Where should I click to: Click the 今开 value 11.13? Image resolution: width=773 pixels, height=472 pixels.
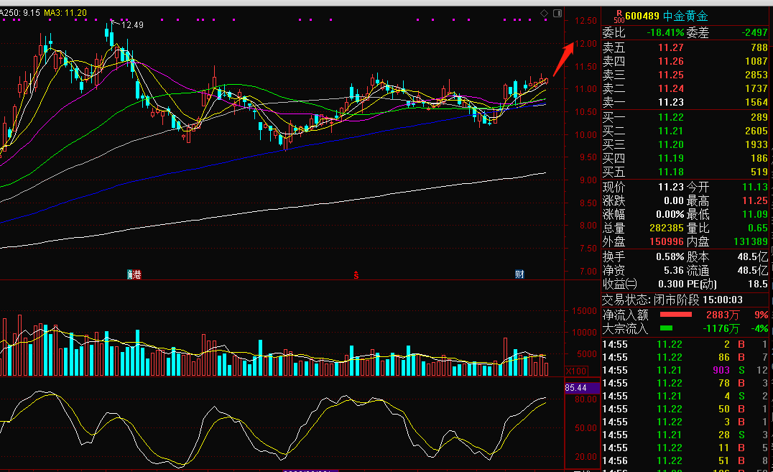pyautogui.click(x=755, y=188)
